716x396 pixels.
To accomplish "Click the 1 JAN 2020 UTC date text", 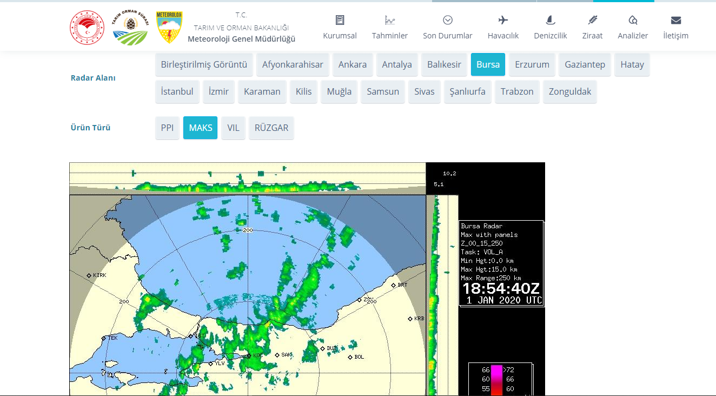I will (504, 300).
